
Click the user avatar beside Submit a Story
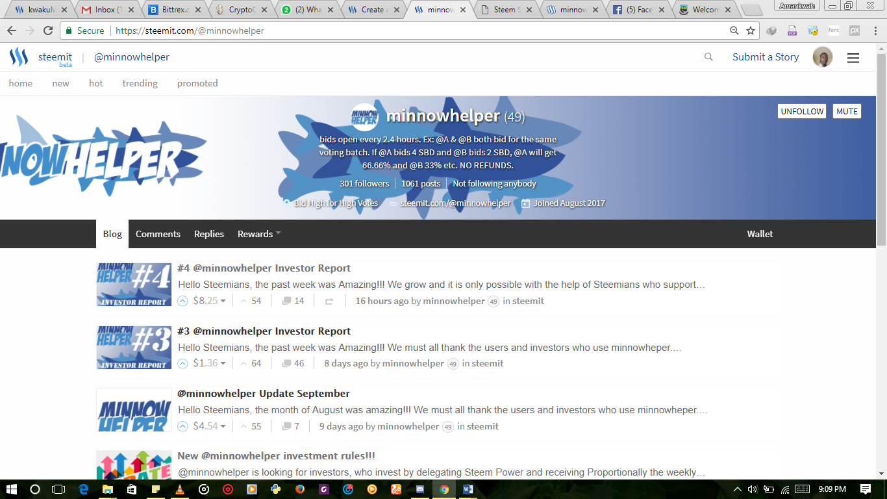pos(823,57)
